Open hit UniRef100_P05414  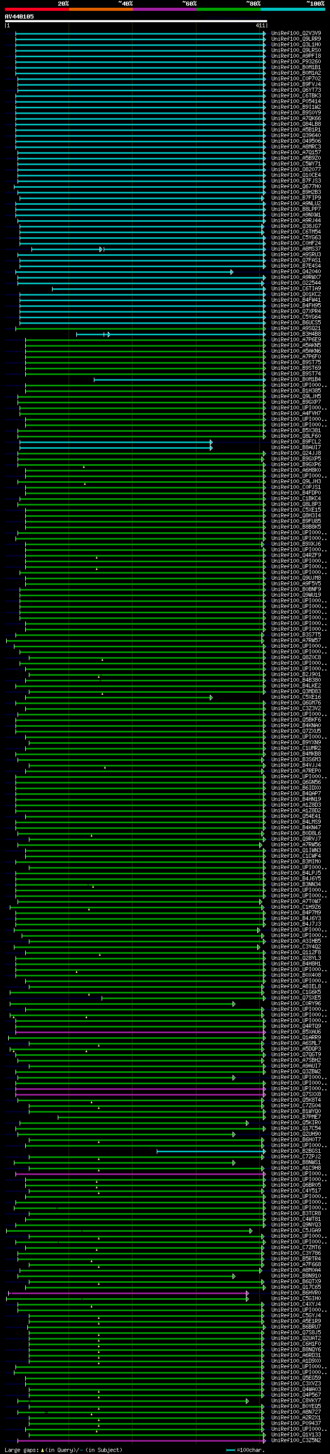[296, 102]
